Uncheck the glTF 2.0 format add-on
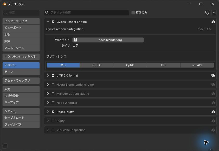This screenshot has height=151, width=219. 53,75
